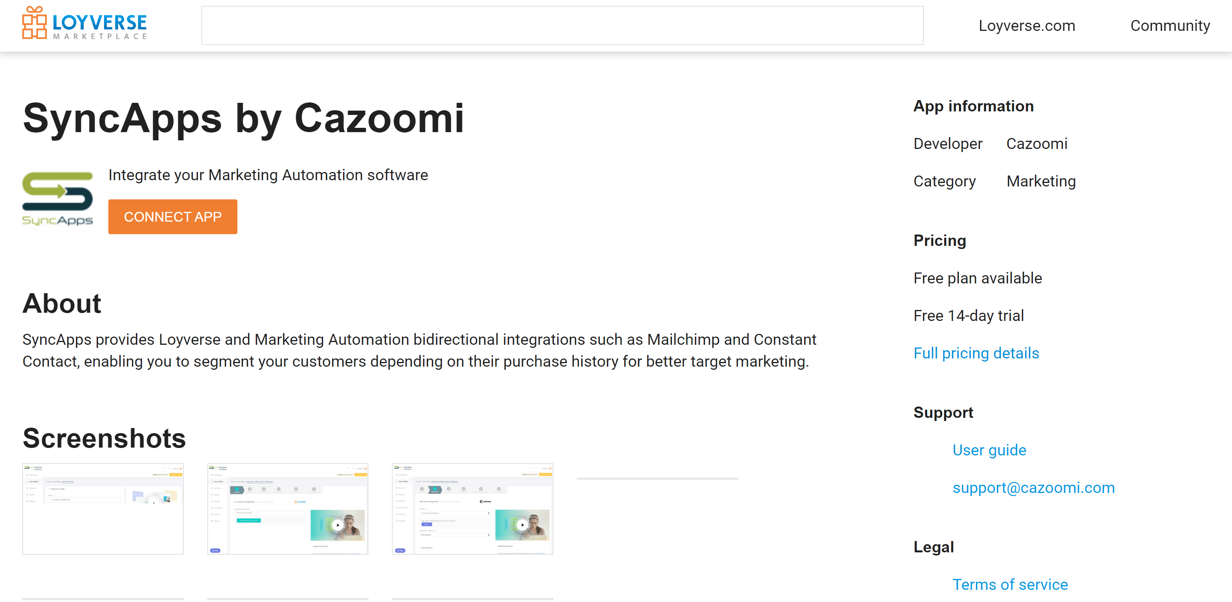Open the User guide link

coord(989,450)
